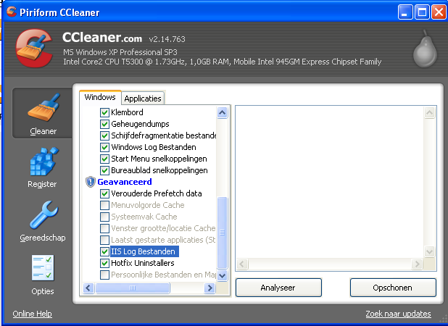448x326 pixels.
Task: Switch to the Windows tab
Action: [x=100, y=97]
